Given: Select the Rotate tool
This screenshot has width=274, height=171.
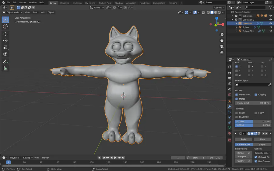Looking at the screenshot, I should click(x=5, y=41).
